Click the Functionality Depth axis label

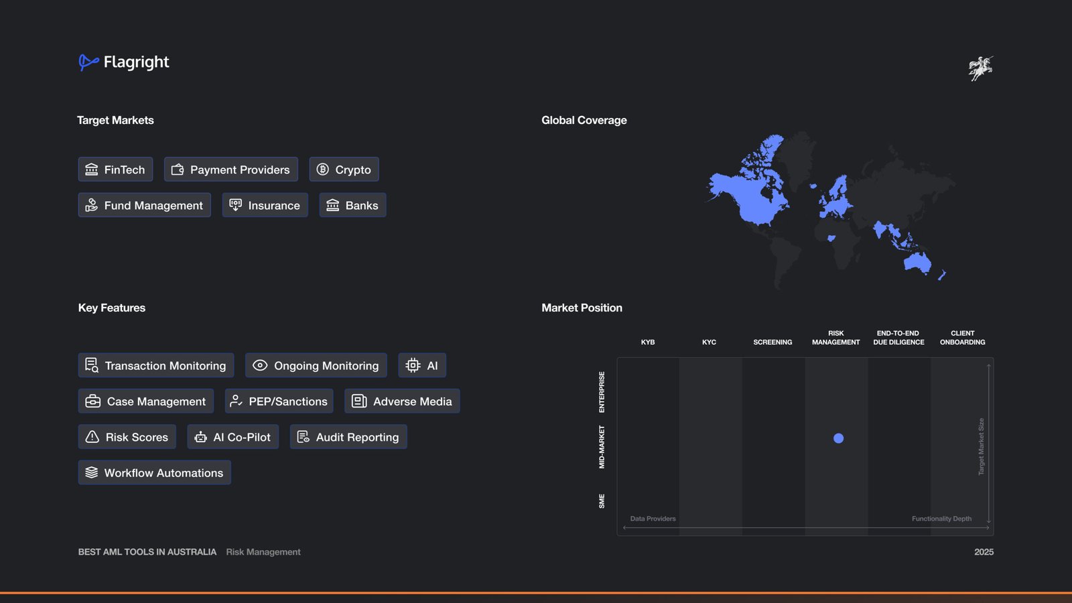(941, 519)
